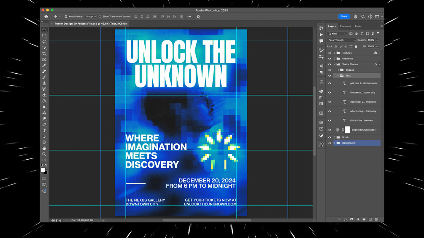Viewport: 424px width, 238px height.
Task: Expand the Shapes group chevron
Action: pos(338,70)
